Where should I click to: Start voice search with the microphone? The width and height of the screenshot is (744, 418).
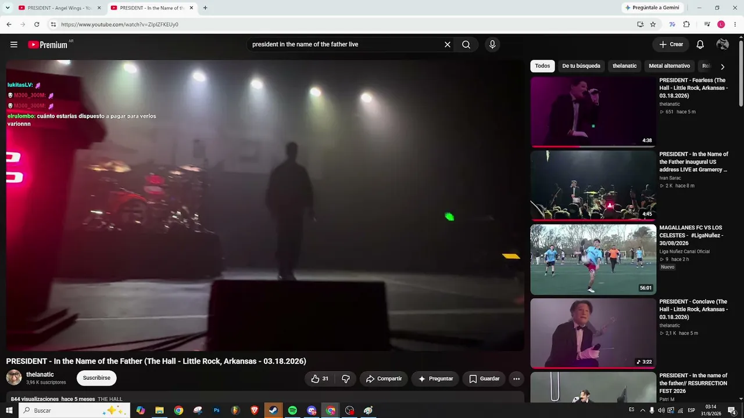492,45
